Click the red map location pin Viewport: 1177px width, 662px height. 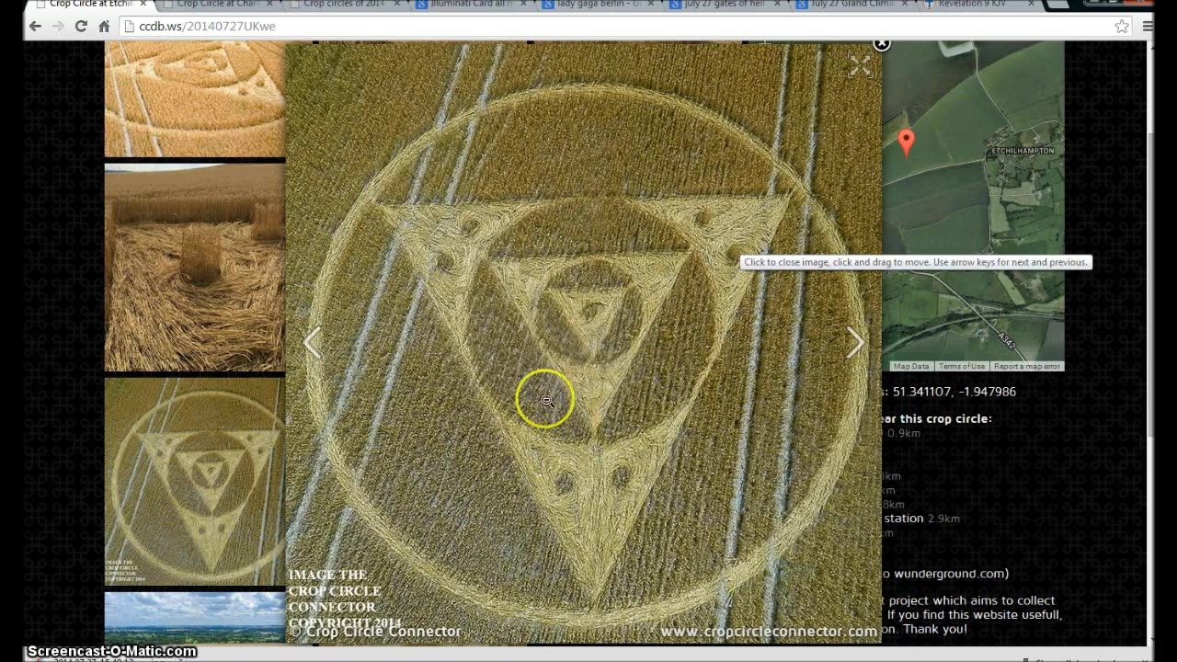coord(906,143)
